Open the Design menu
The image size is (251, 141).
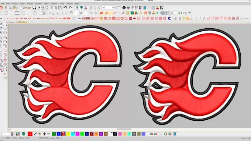coord(14,4)
